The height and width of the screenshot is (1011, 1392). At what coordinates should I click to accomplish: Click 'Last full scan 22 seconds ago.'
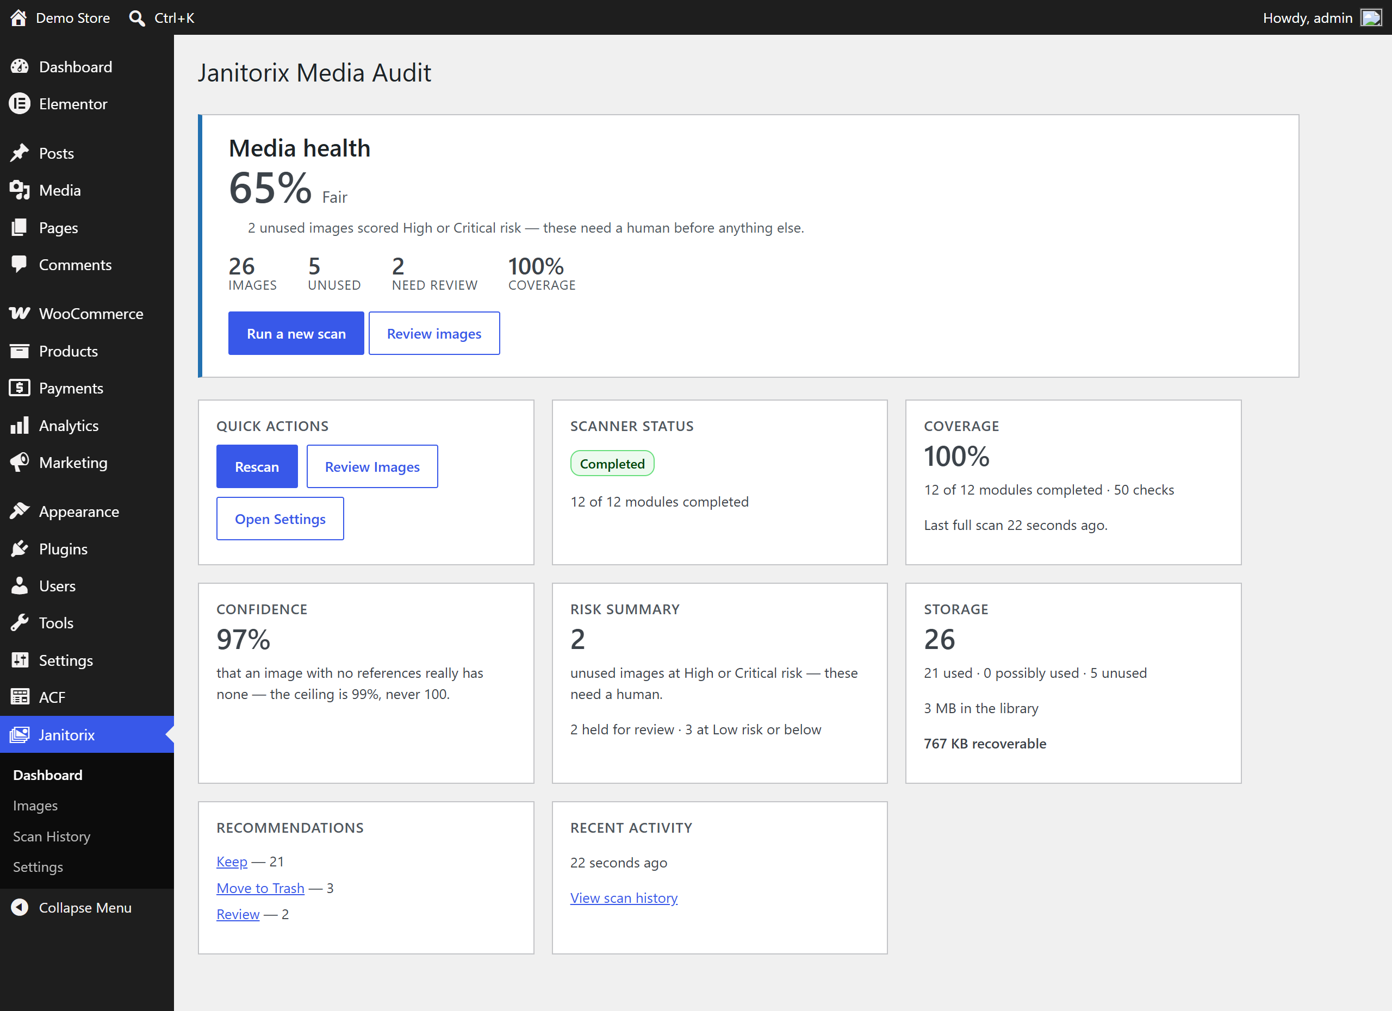pyautogui.click(x=1015, y=525)
